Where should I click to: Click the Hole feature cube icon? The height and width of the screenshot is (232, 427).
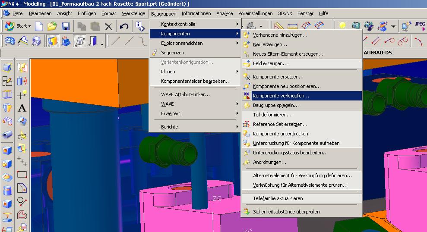click(7, 150)
